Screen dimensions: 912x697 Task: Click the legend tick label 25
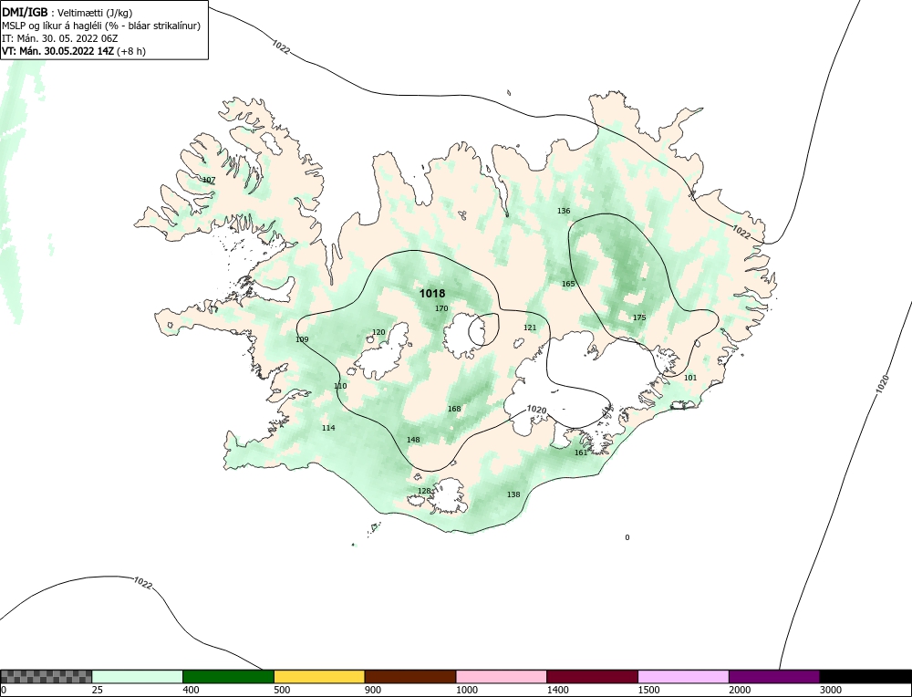98,690
